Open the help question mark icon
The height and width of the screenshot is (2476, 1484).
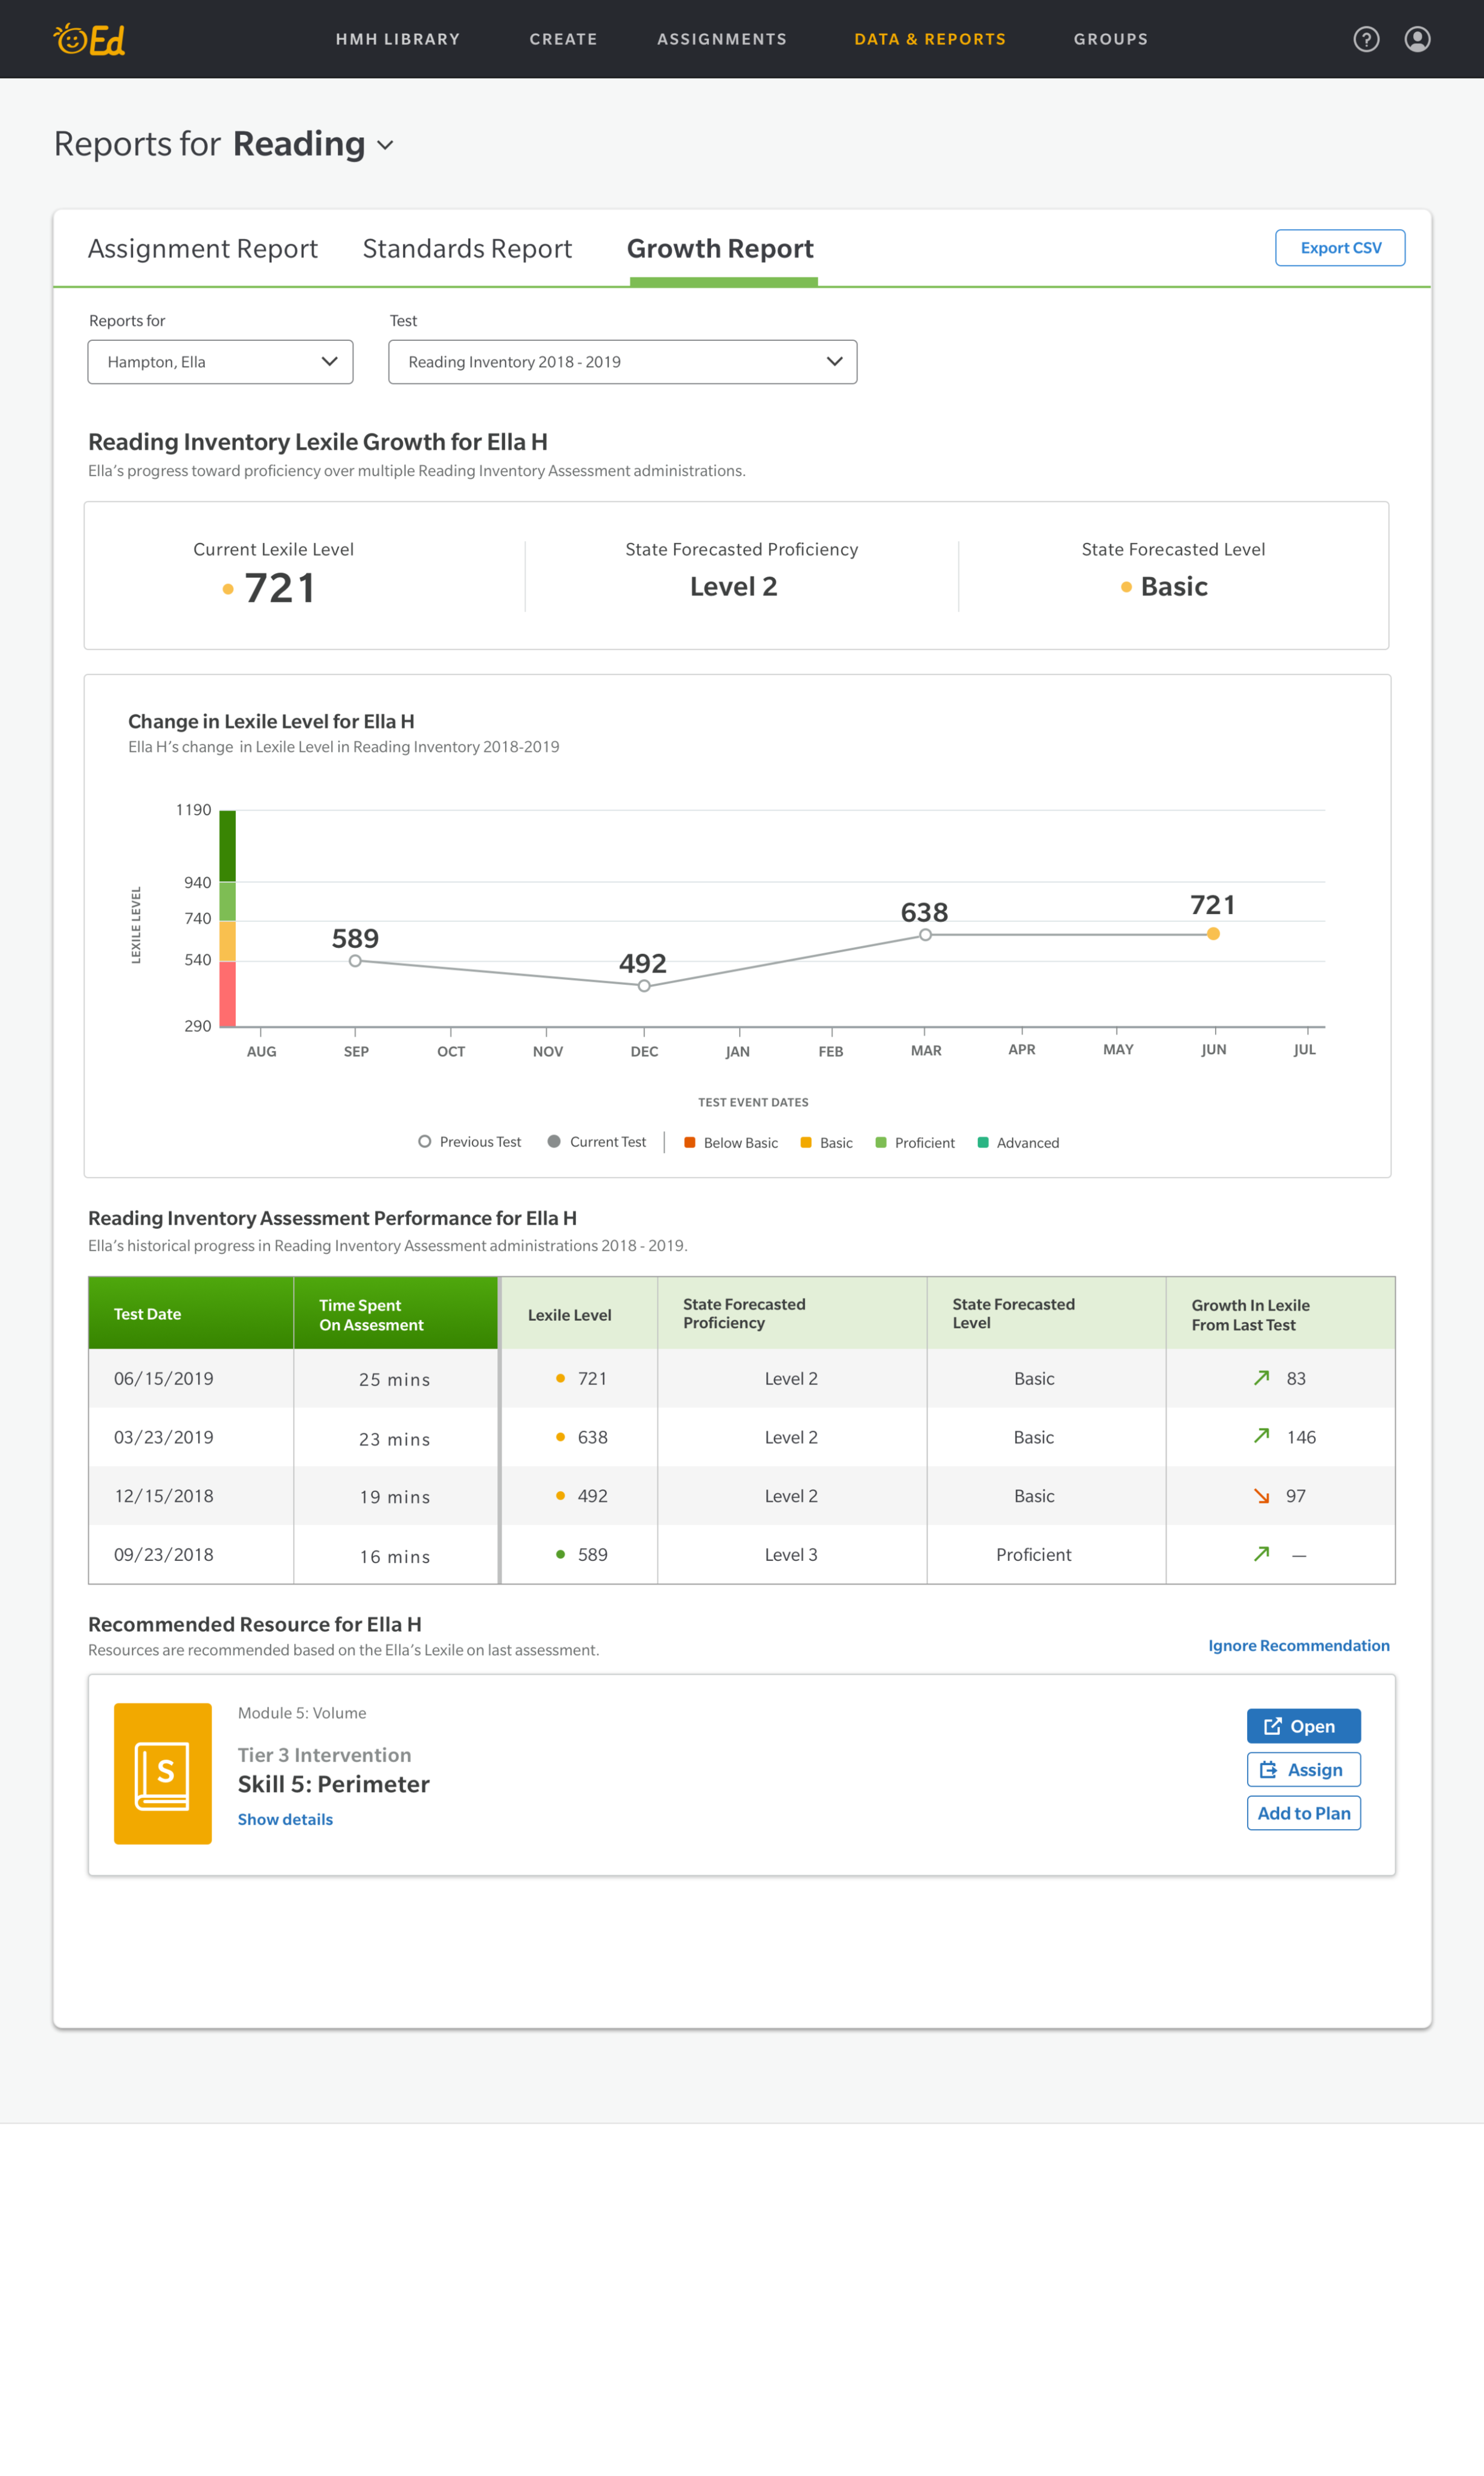click(1366, 39)
